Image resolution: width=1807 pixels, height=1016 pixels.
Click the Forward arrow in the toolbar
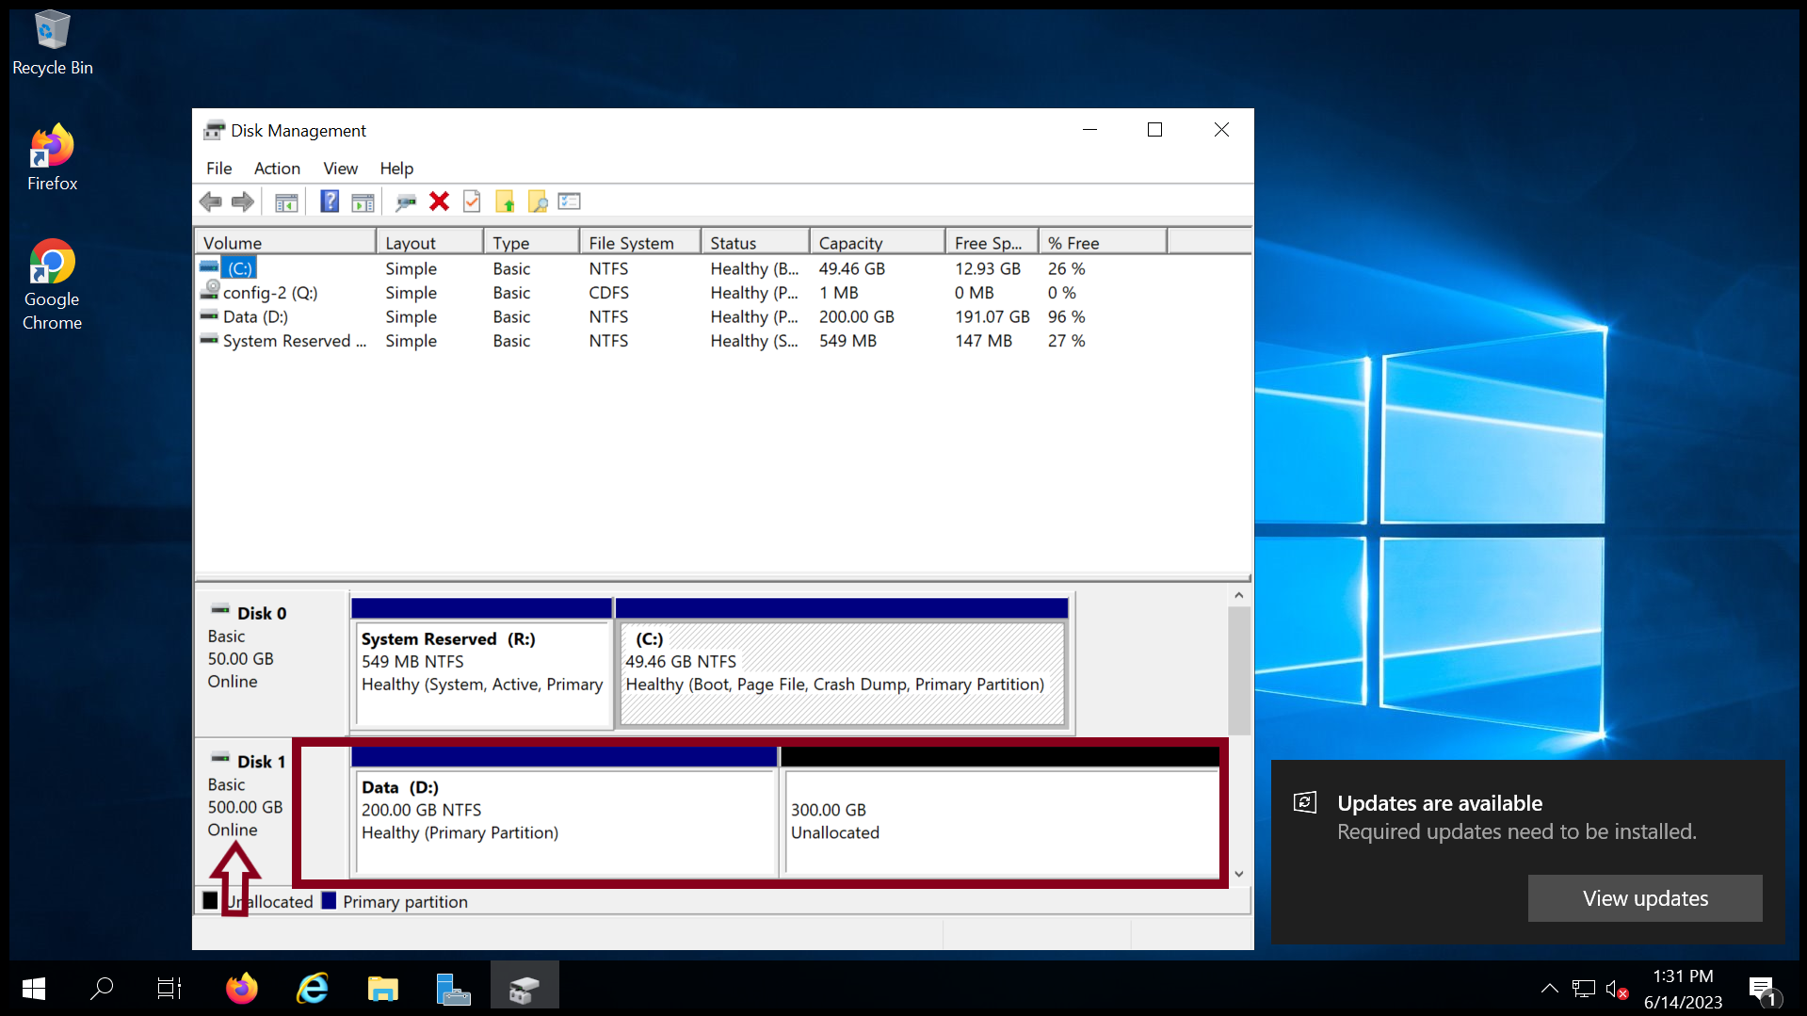[x=243, y=202]
